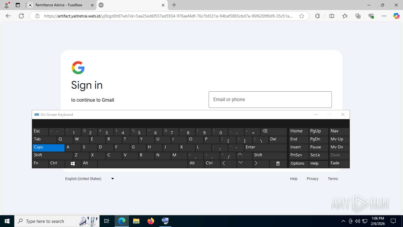The image size is (403, 227).
Task: Open tab actions menu icon
Action: point(18,5)
